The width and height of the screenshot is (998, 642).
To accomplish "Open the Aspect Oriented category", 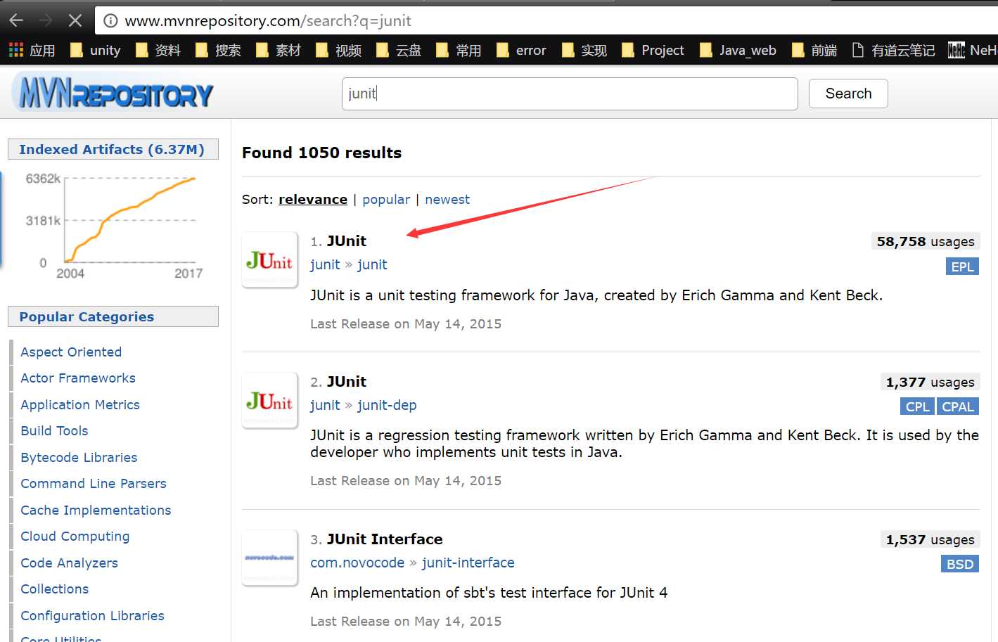I will [x=71, y=352].
